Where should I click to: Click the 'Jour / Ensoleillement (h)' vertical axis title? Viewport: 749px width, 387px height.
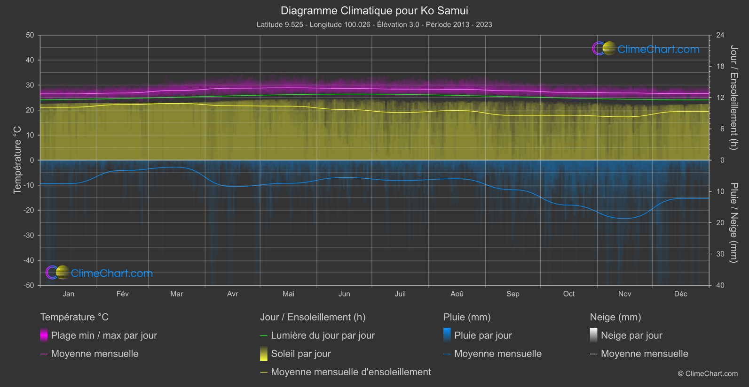coord(733,98)
